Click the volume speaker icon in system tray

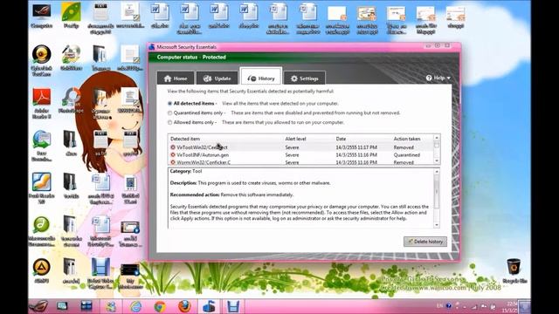[x=493, y=306]
